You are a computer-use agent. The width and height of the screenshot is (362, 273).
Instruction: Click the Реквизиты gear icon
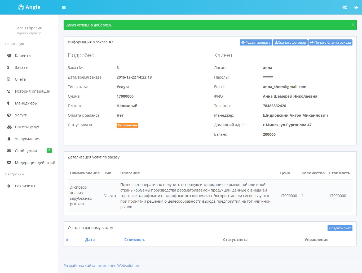(9, 186)
